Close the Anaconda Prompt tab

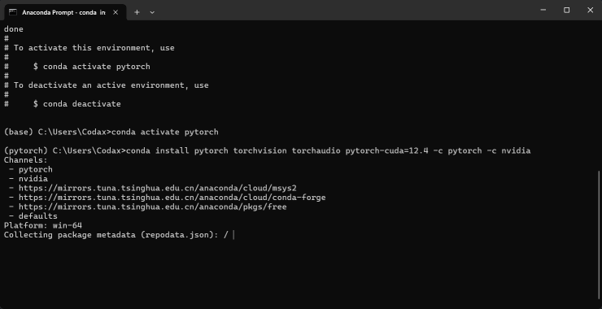coord(116,12)
